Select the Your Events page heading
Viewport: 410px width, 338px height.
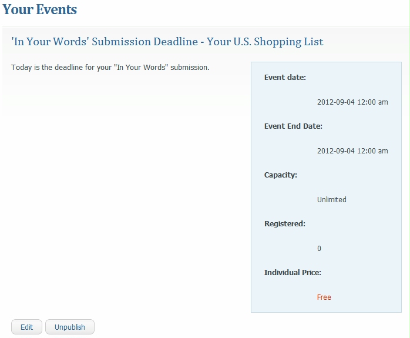40,10
